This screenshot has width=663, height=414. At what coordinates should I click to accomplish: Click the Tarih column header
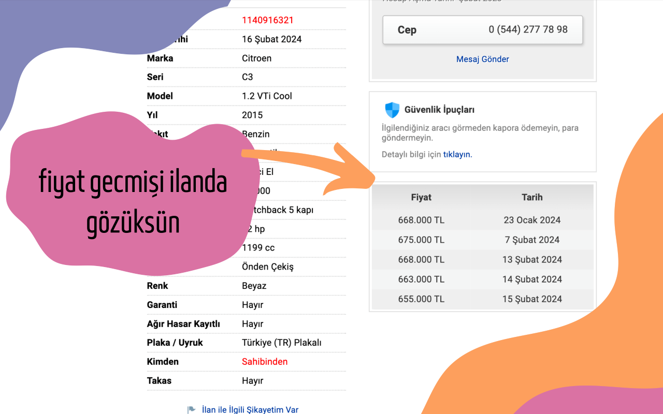pyautogui.click(x=532, y=197)
